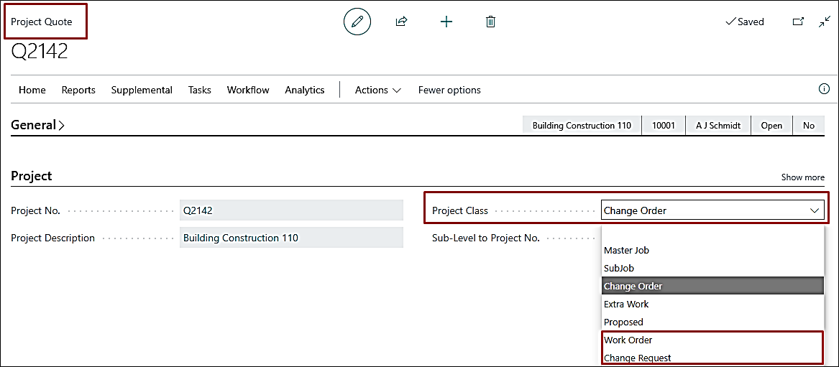This screenshot has height=367, width=839.
Task: Select the blank option in dropdown list
Action: point(712,233)
